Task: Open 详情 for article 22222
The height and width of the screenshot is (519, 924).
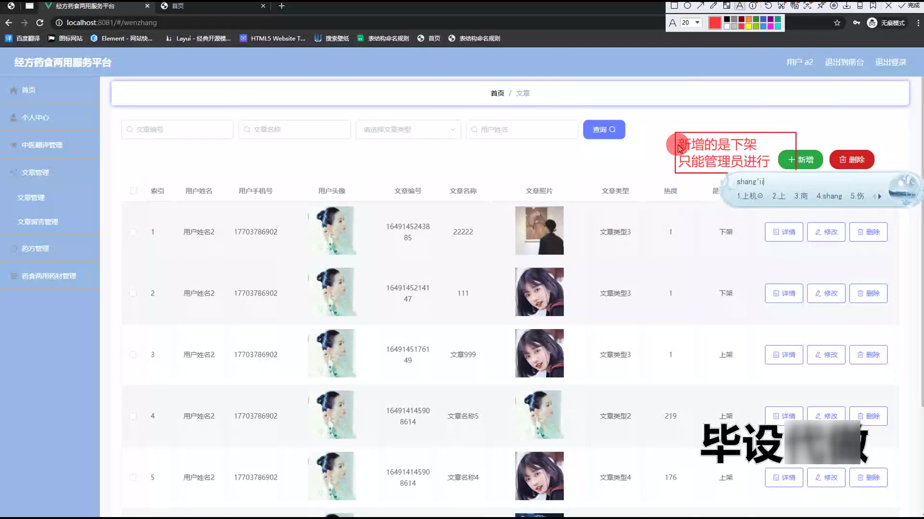Action: pyautogui.click(x=784, y=232)
